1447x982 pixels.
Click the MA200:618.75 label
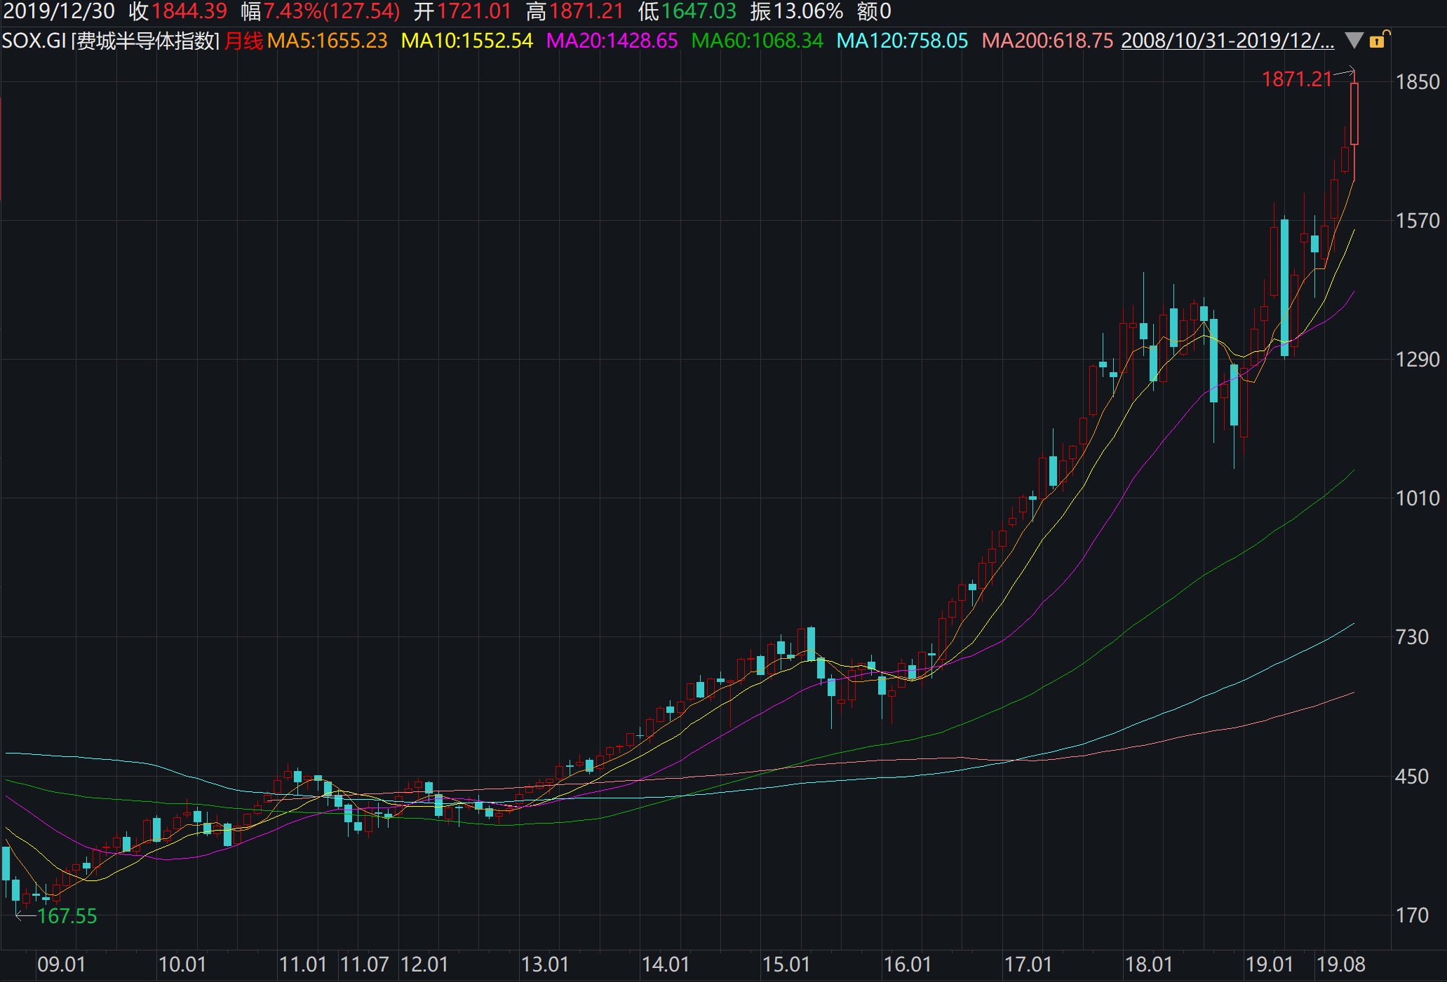(1047, 41)
